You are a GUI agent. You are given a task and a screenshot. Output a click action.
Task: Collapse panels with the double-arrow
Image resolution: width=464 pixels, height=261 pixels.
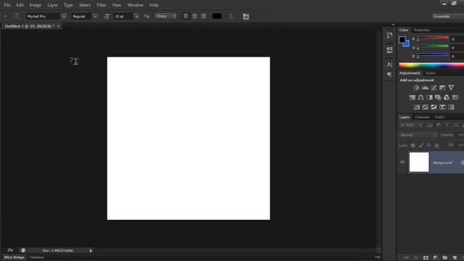[x=393, y=25]
